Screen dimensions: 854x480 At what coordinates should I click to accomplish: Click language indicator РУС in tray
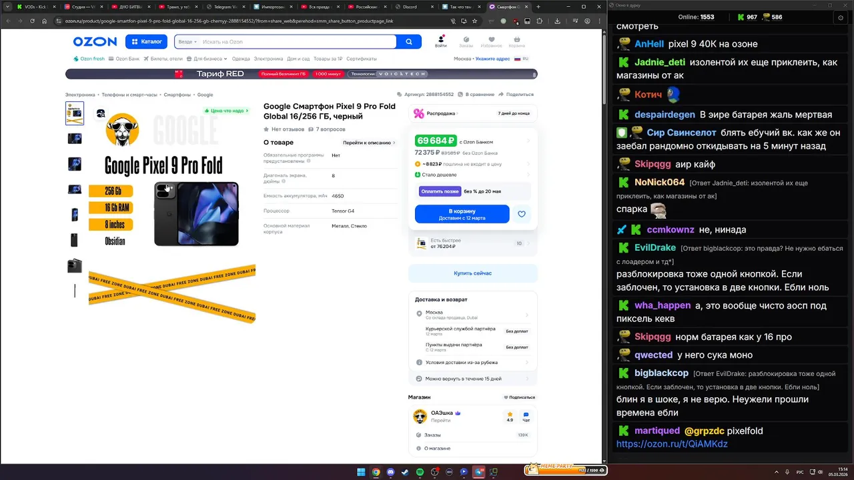[x=800, y=472]
